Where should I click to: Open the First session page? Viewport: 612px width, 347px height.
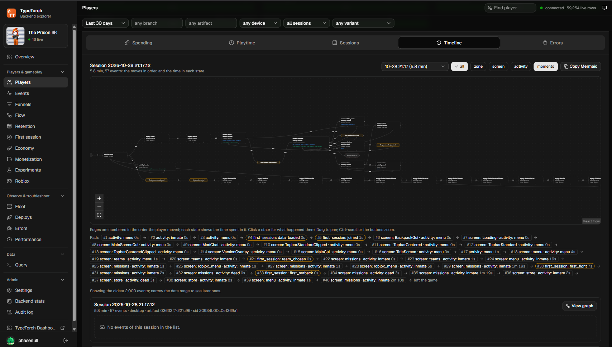[36, 137]
